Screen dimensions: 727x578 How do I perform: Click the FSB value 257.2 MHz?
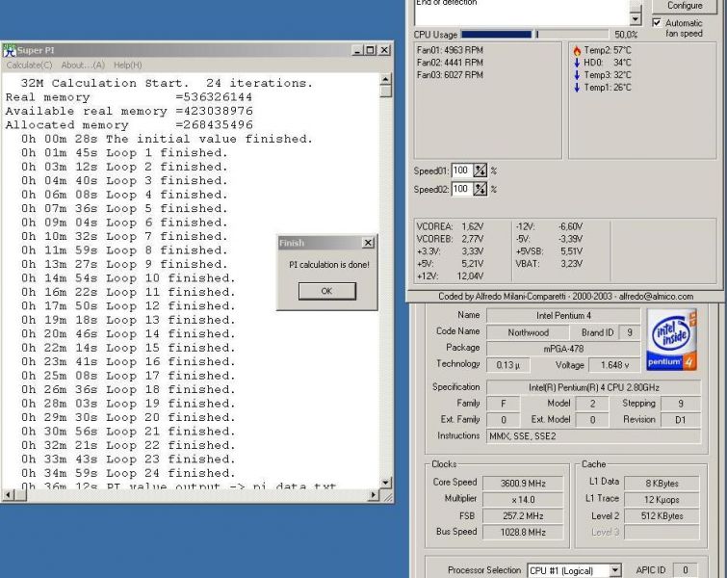523,515
